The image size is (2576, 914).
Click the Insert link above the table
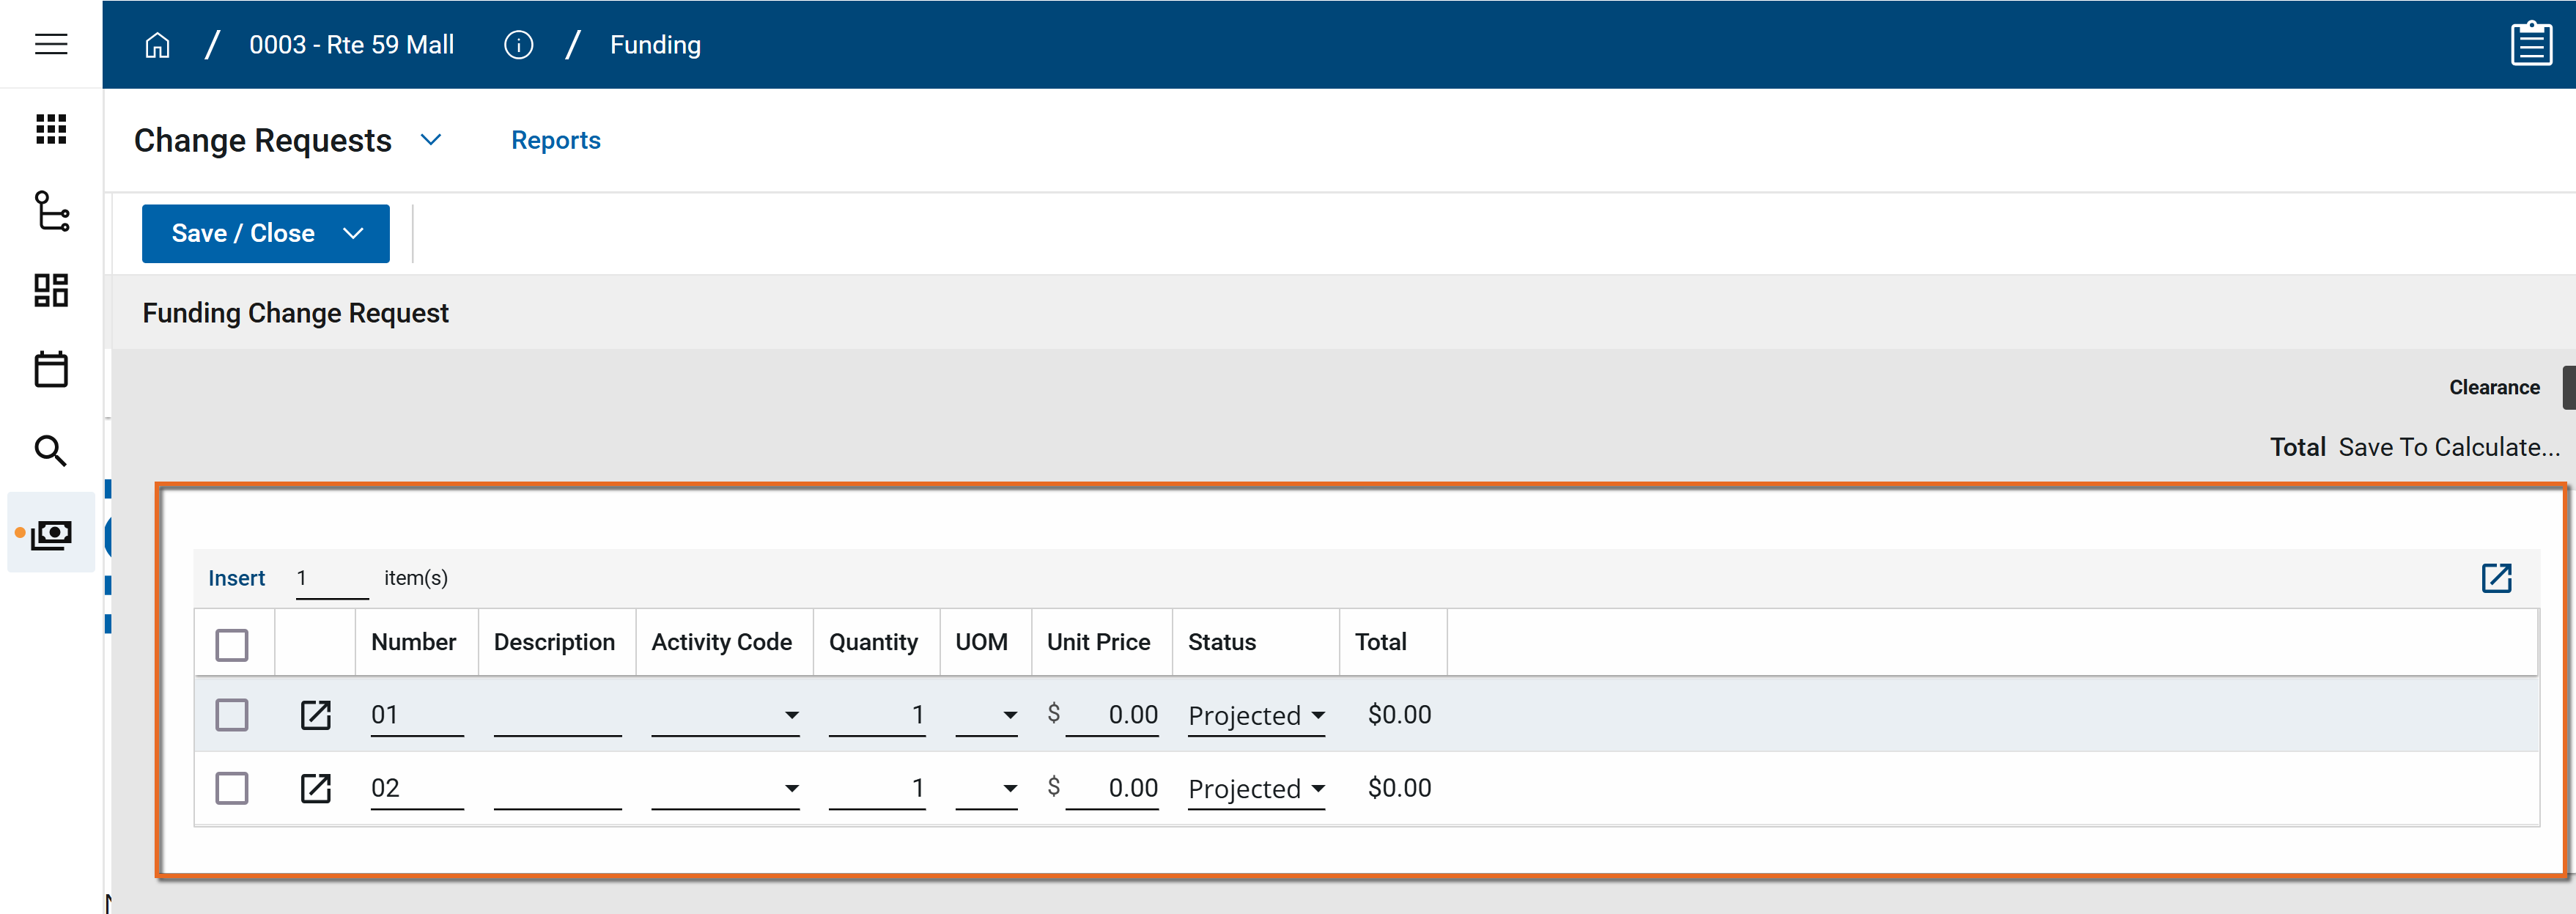click(x=236, y=578)
